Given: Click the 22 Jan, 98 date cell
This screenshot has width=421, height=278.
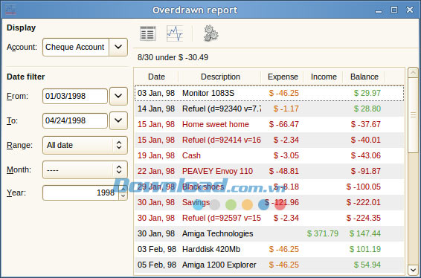Looking at the screenshot, I should (x=156, y=171).
